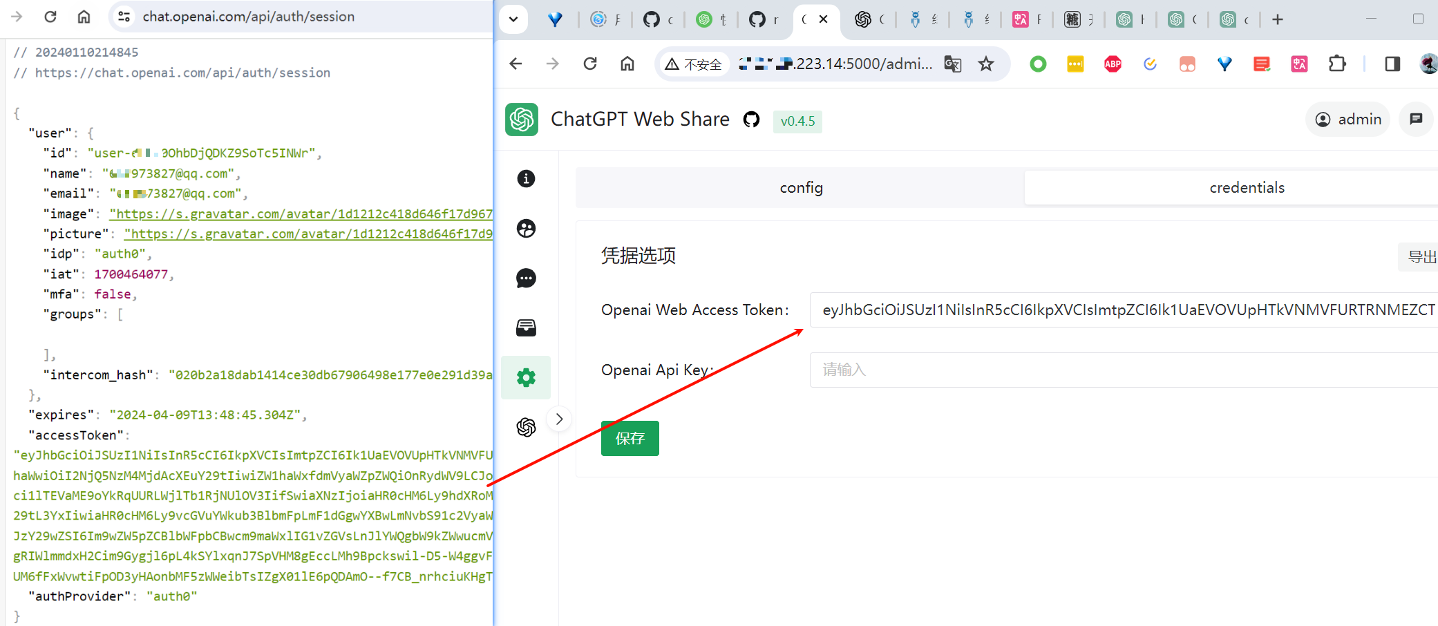Screen dimensions: 1438x626
Task: Open the pink translate extension in toolbar
Action: coord(1299,64)
